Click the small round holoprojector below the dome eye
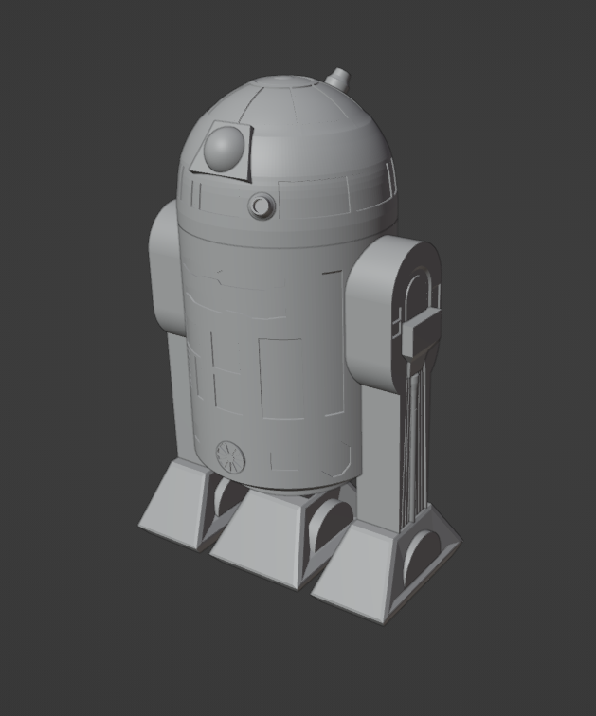 [x=261, y=205]
